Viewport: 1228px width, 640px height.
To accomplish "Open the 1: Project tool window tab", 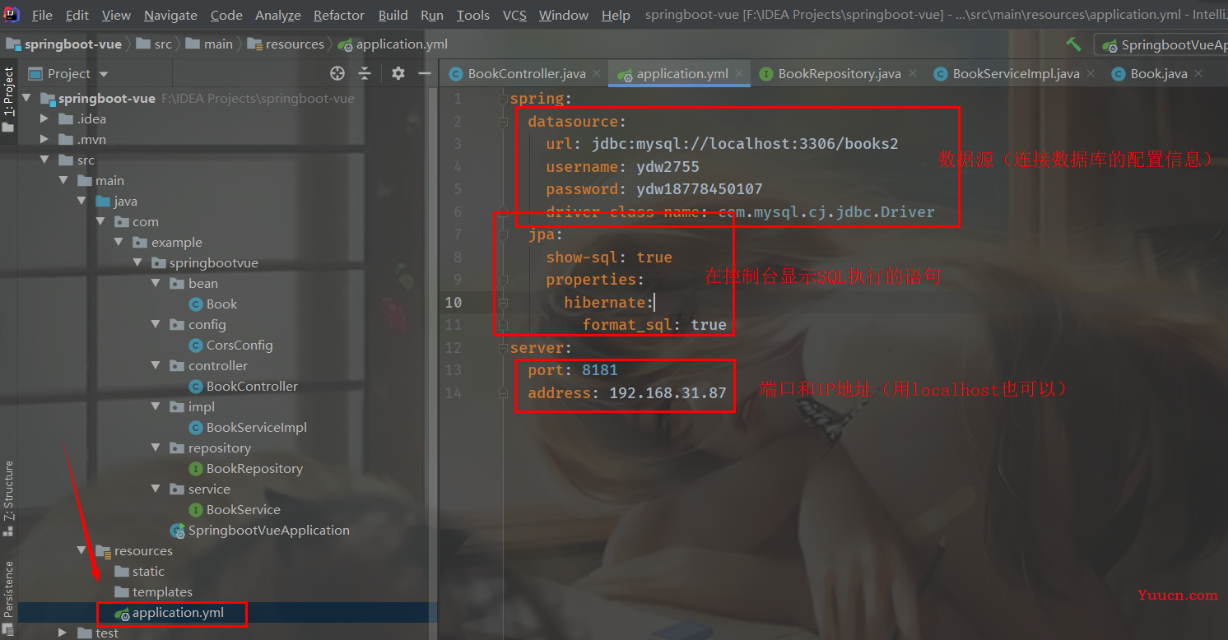I will 8,99.
